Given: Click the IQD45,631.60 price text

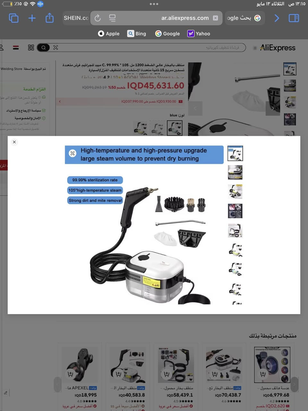Looking at the screenshot, I should pos(156,86).
